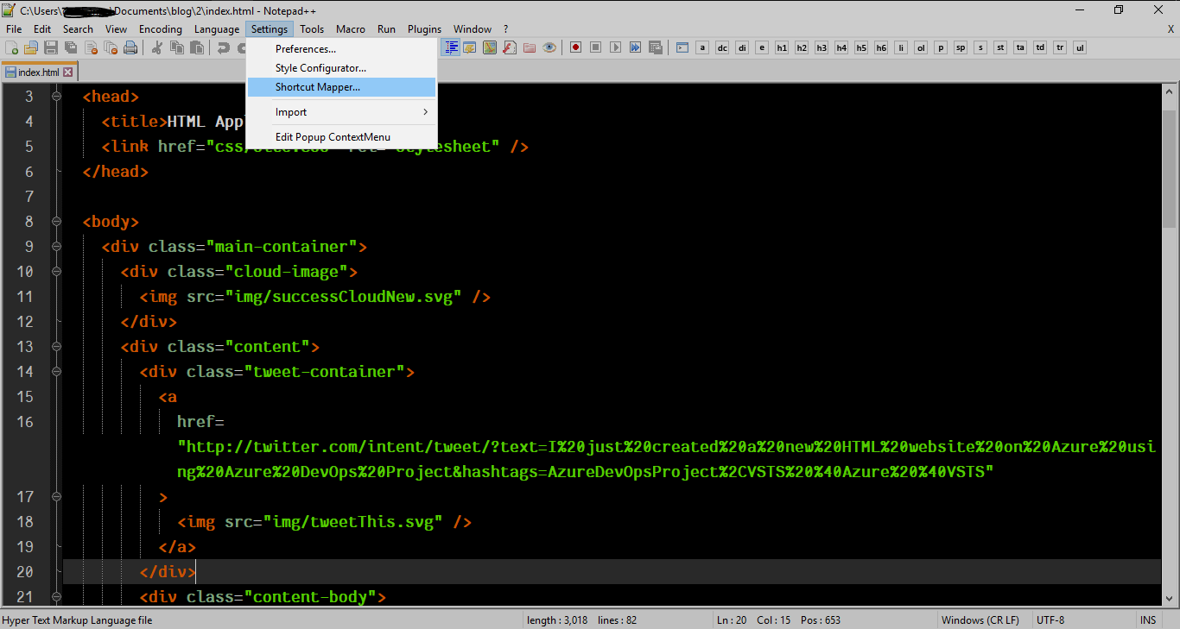Screen dimensions: 1180x629
Task: Print the current HTML file
Action: [130, 47]
